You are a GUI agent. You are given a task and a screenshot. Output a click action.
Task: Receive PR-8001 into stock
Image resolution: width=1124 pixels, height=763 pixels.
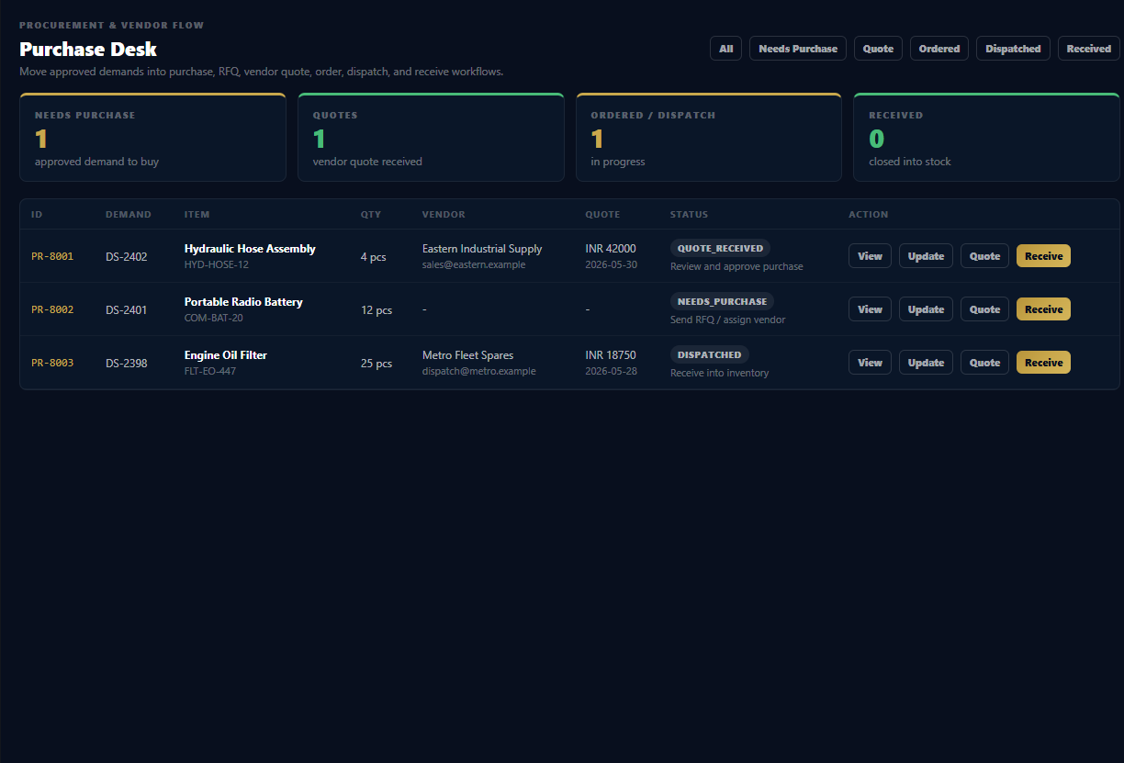pos(1043,256)
